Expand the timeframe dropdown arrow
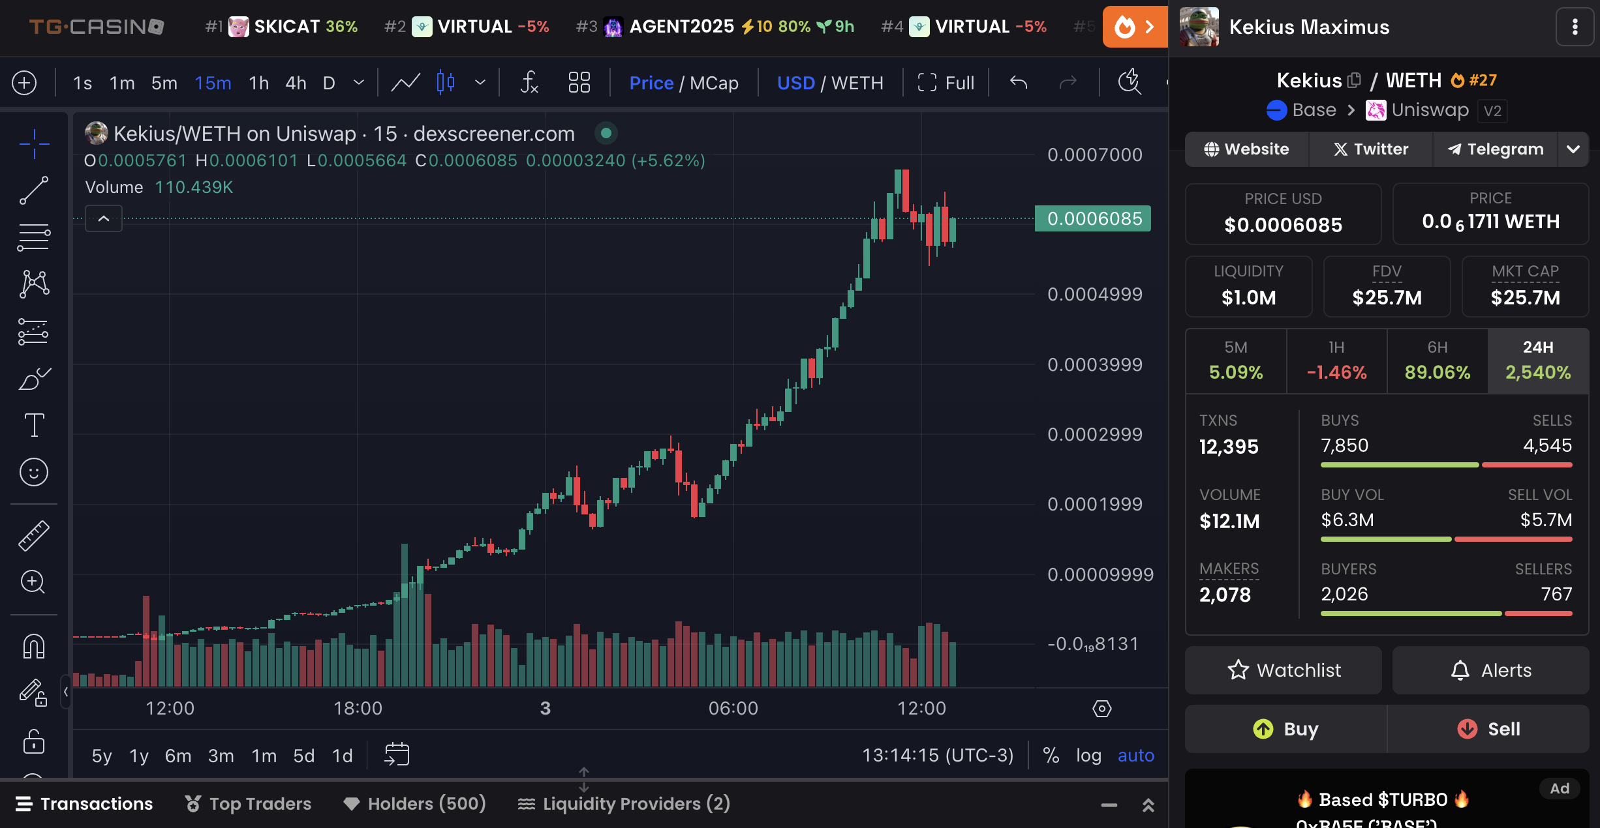The image size is (1600, 828). 358,83
